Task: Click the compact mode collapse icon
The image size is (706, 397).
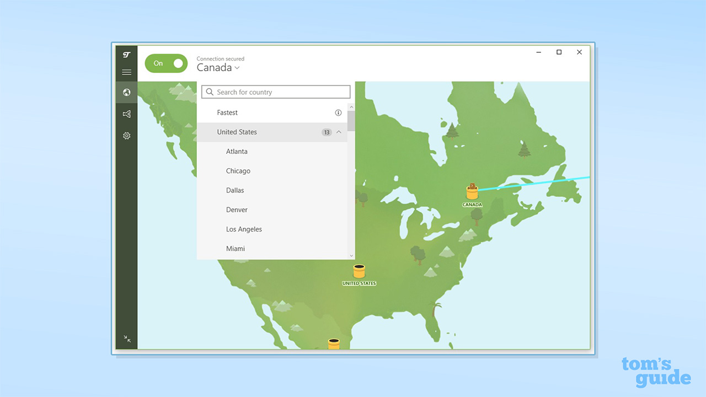Action: pyautogui.click(x=127, y=339)
